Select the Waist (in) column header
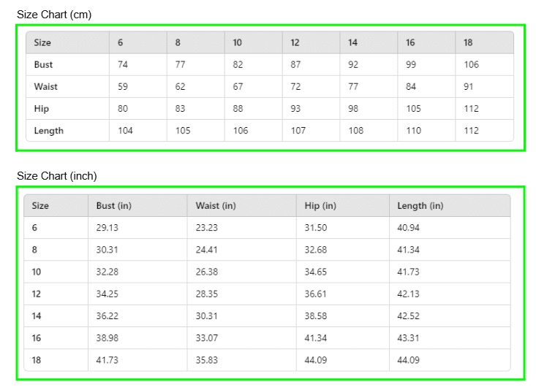 pyautogui.click(x=216, y=206)
